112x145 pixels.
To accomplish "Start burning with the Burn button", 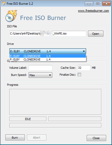I will point(15,138).
